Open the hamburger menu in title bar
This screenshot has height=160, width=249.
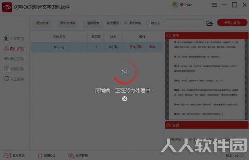(x=214, y=5)
